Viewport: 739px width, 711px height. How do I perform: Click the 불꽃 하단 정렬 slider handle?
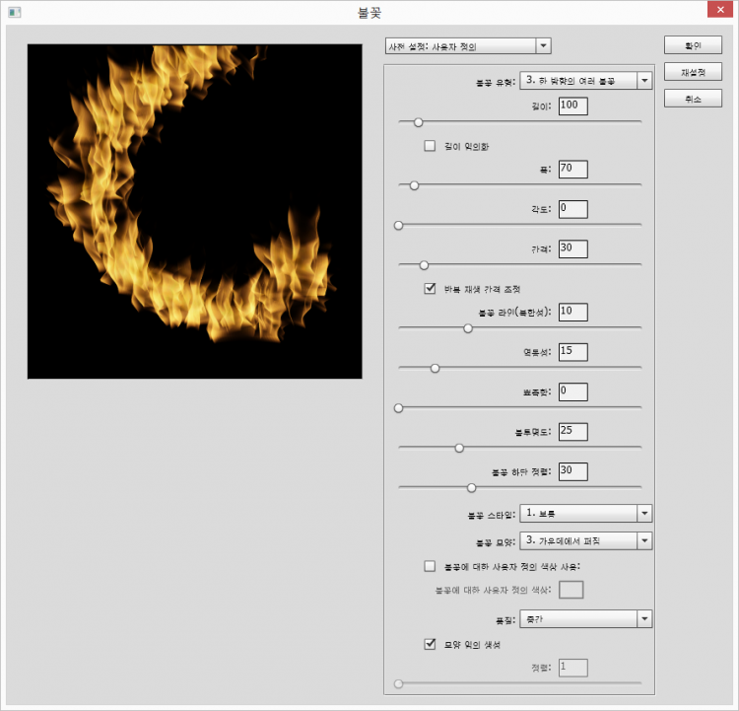pyautogui.click(x=471, y=487)
